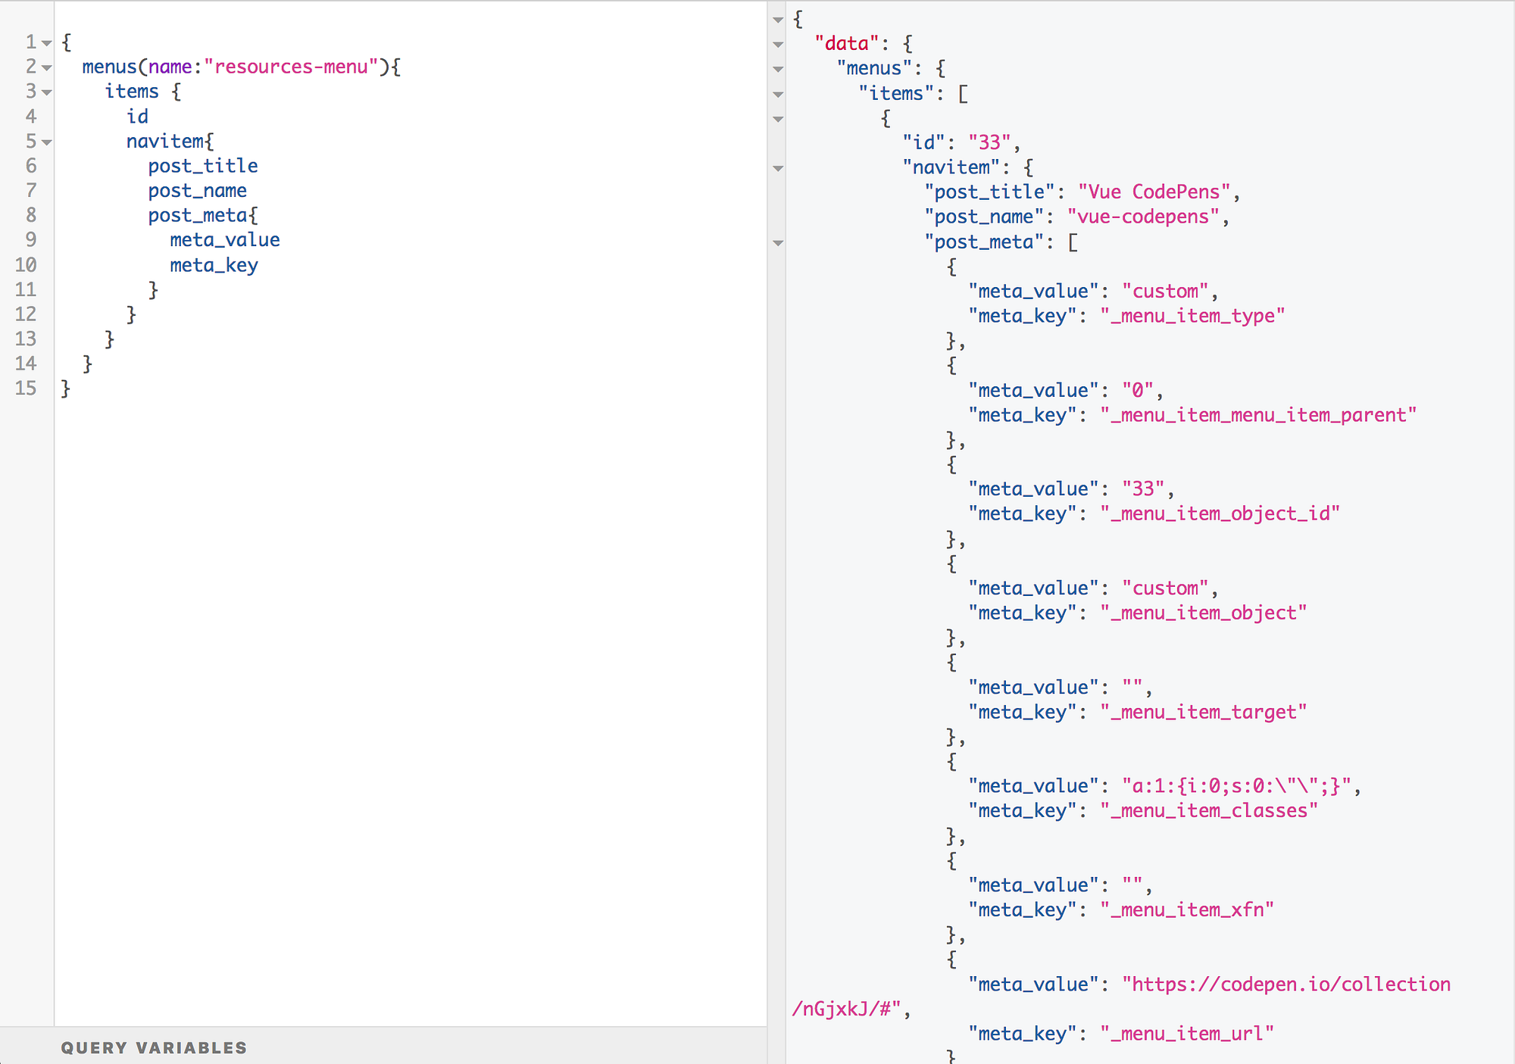Fold the "menus" object in the results
The height and width of the screenshot is (1064, 1515).
(x=778, y=69)
